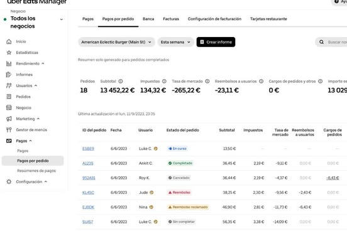This screenshot has width=347, height=231.
Task: Click the Crear informe button
Action: click(216, 42)
